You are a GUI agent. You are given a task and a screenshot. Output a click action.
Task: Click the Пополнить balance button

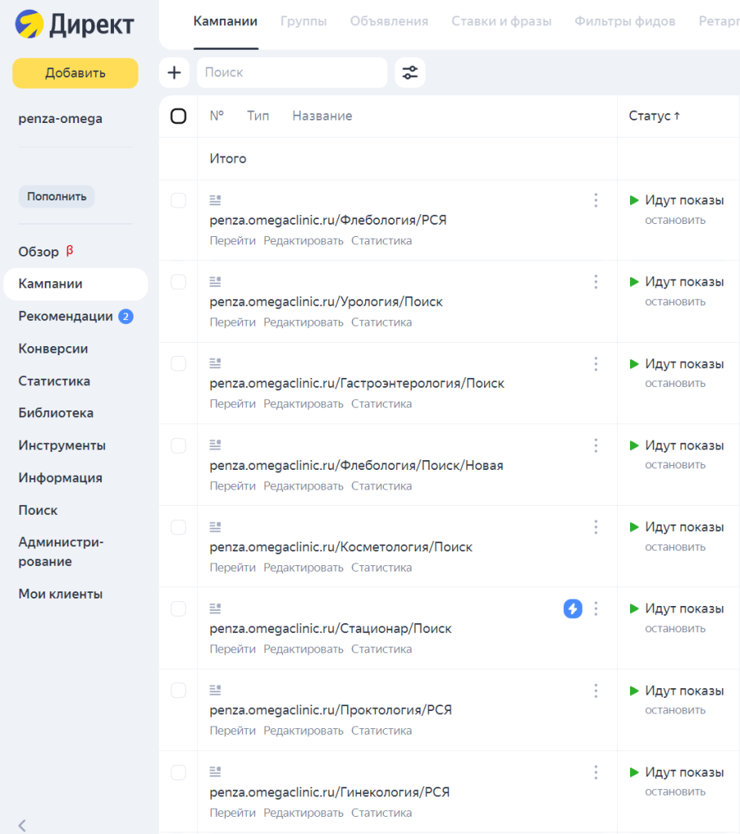coord(57,197)
